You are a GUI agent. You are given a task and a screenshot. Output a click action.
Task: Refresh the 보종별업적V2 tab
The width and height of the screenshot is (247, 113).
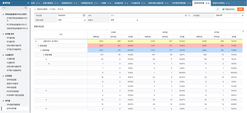pyautogui.click(x=74, y=3)
